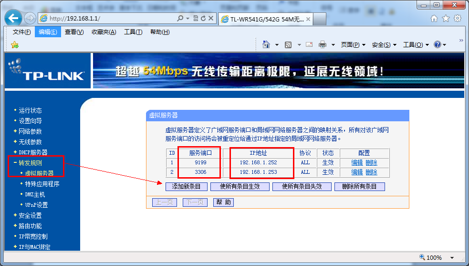Expand 安全设置 in the sidebar
This screenshot has width=469, height=266.
(x=30, y=215)
